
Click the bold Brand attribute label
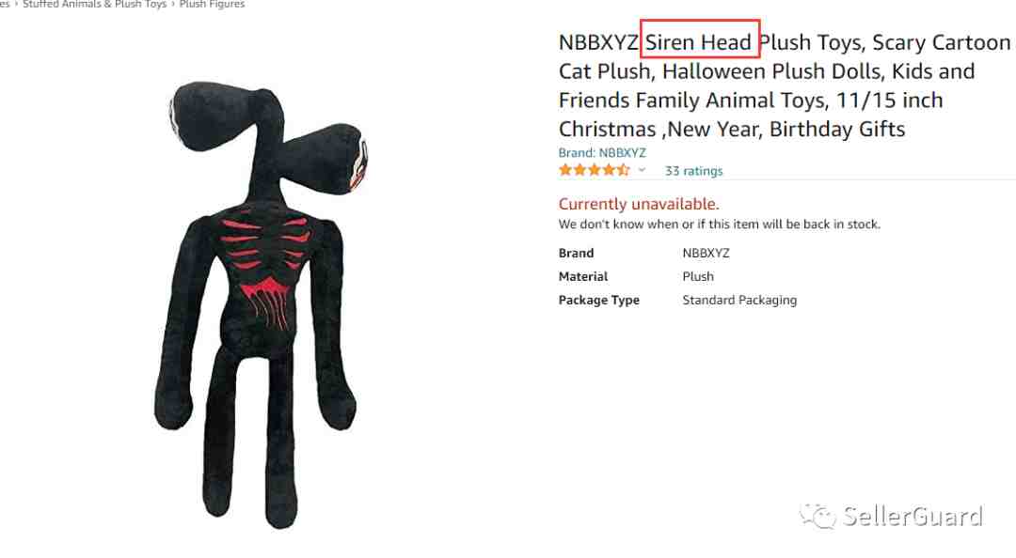click(576, 253)
